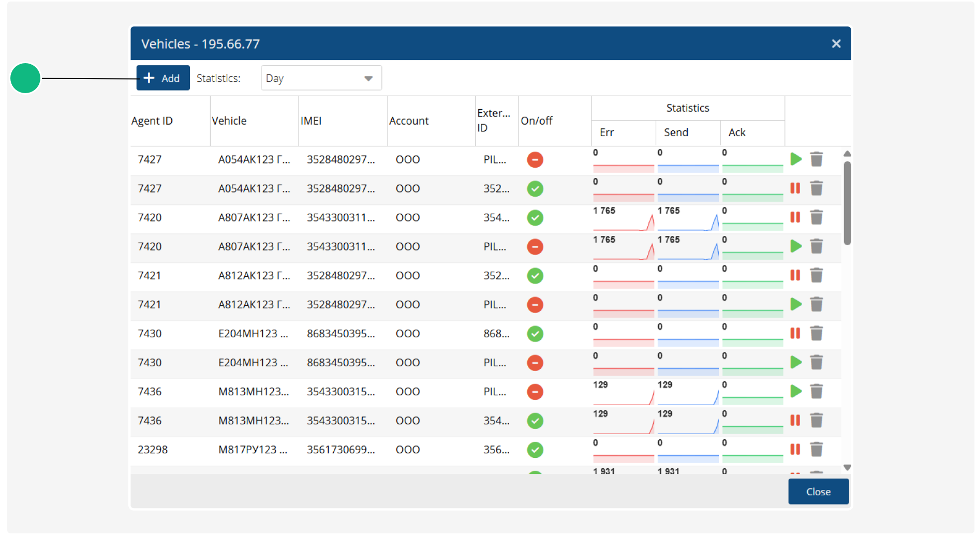Close the Vehicles dialog with the X
976x535 pixels.
coord(836,44)
